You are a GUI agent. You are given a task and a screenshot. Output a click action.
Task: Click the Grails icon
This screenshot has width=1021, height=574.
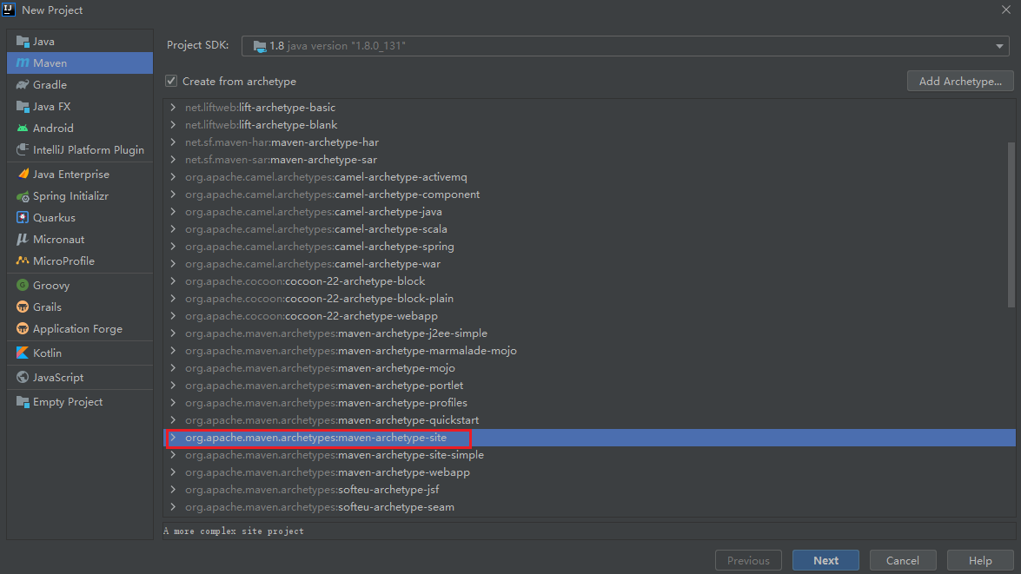click(23, 307)
